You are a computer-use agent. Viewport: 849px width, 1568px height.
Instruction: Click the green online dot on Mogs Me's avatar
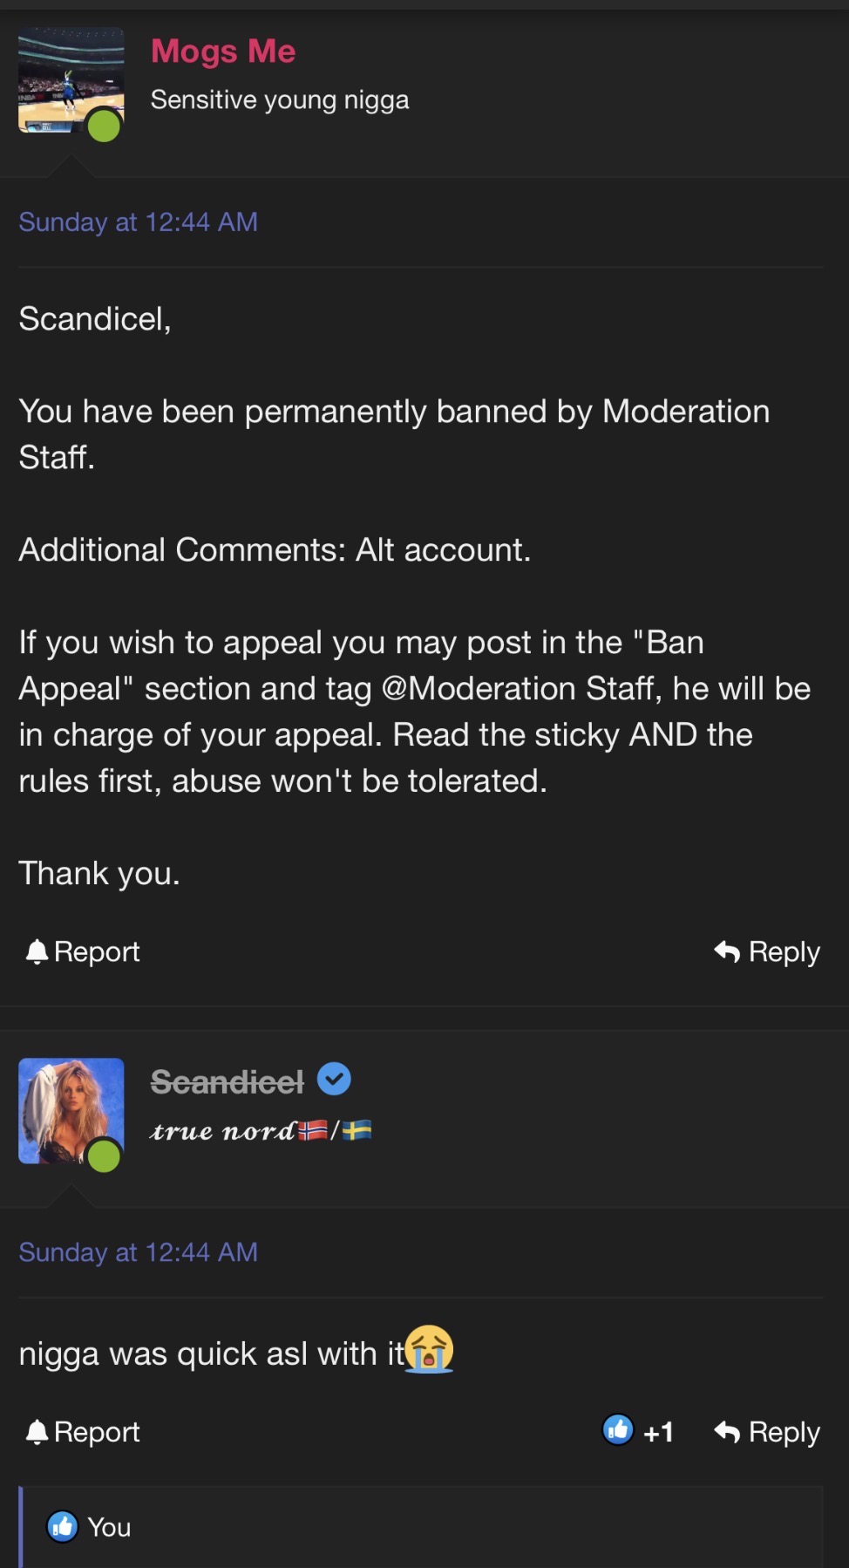[x=105, y=126]
